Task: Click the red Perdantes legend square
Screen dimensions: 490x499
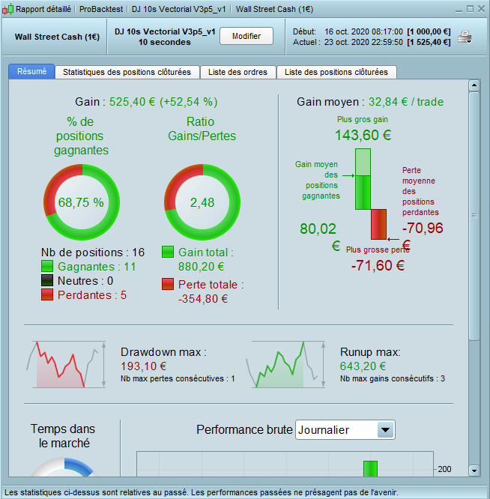Action: 47,294
